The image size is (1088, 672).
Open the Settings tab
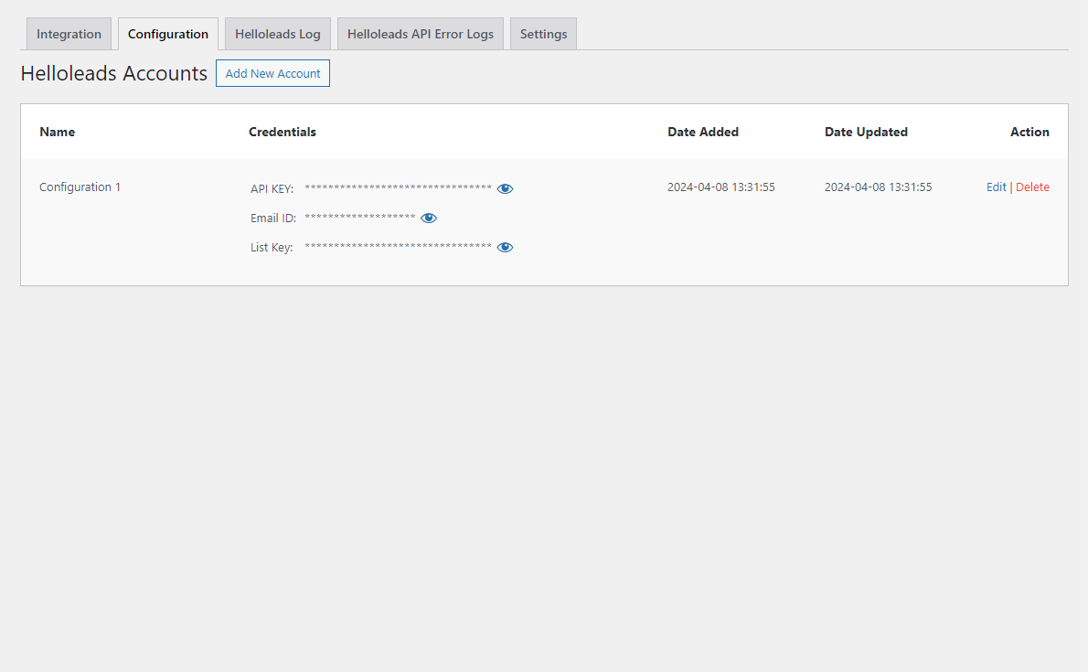[x=543, y=34]
